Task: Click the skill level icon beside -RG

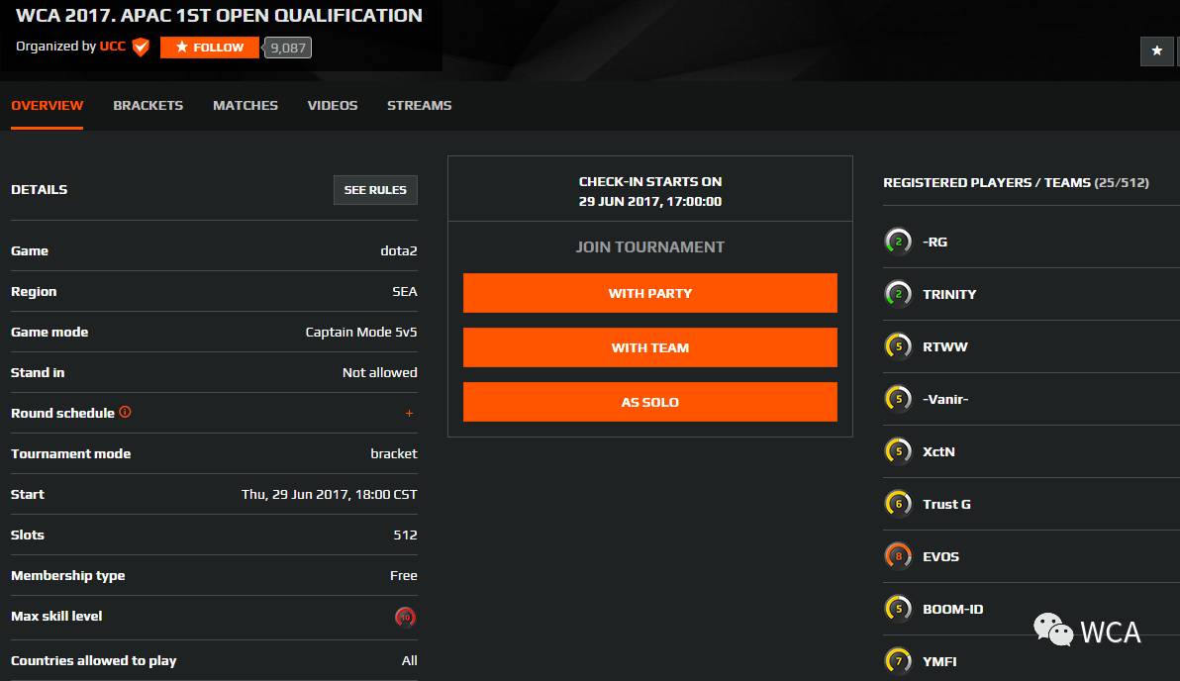Action: [x=898, y=242]
